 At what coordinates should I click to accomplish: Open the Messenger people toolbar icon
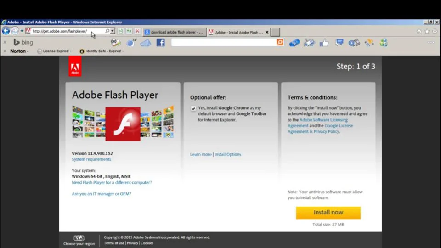(x=384, y=43)
